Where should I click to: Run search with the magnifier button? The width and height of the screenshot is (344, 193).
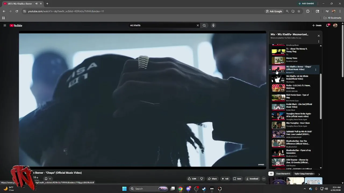coord(204,25)
